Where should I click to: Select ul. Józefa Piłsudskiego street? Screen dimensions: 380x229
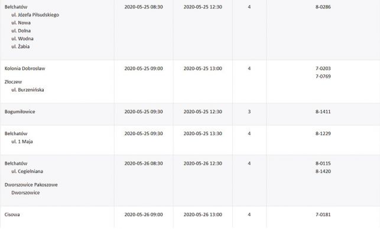(x=35, y=15)
